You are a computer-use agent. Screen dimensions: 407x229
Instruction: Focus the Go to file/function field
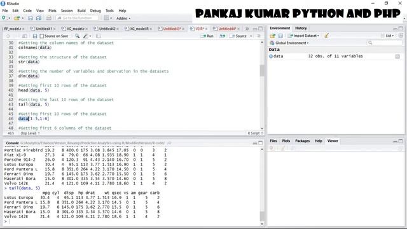(77, 18)
